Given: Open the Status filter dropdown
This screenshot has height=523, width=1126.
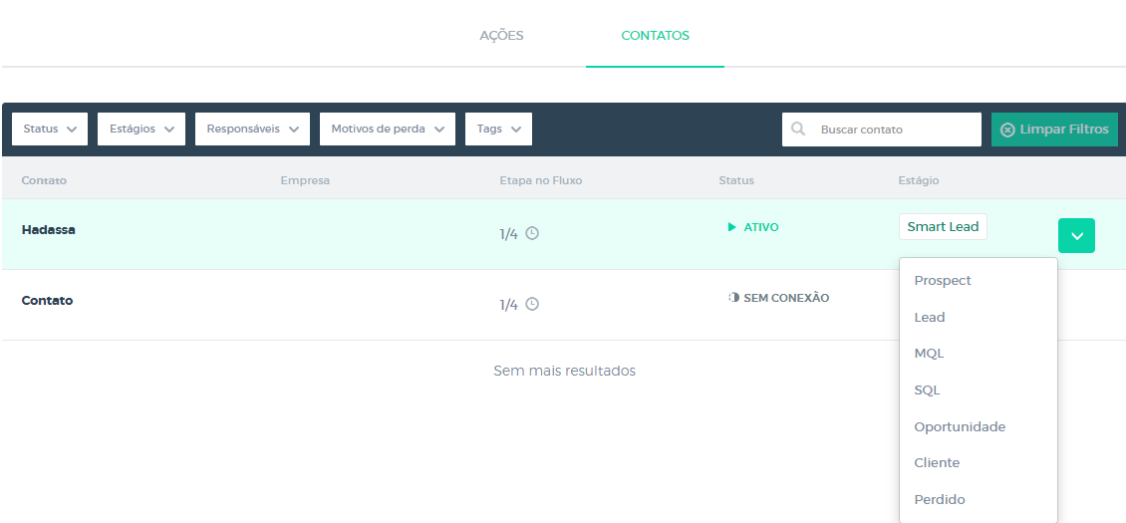Looking at the screenshot, I should coord(50,130).
